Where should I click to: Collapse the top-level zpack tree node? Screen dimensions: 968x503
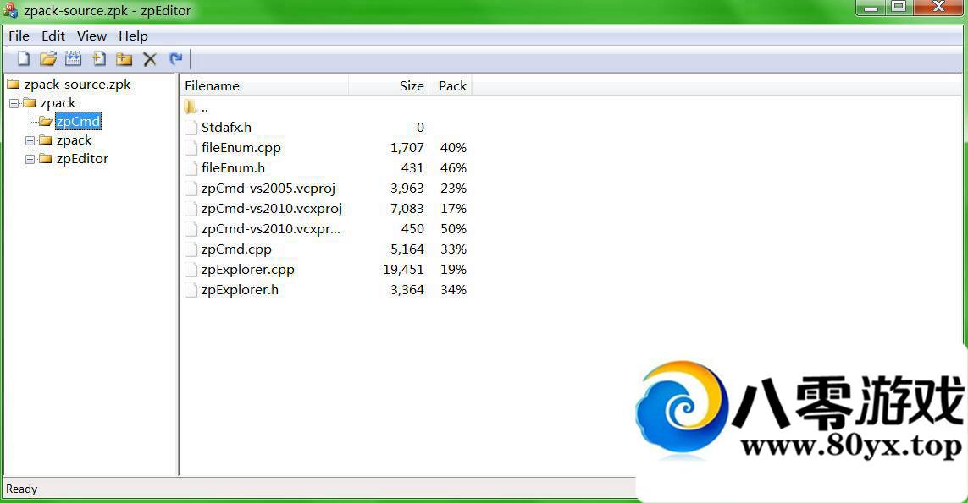[14, 103]
